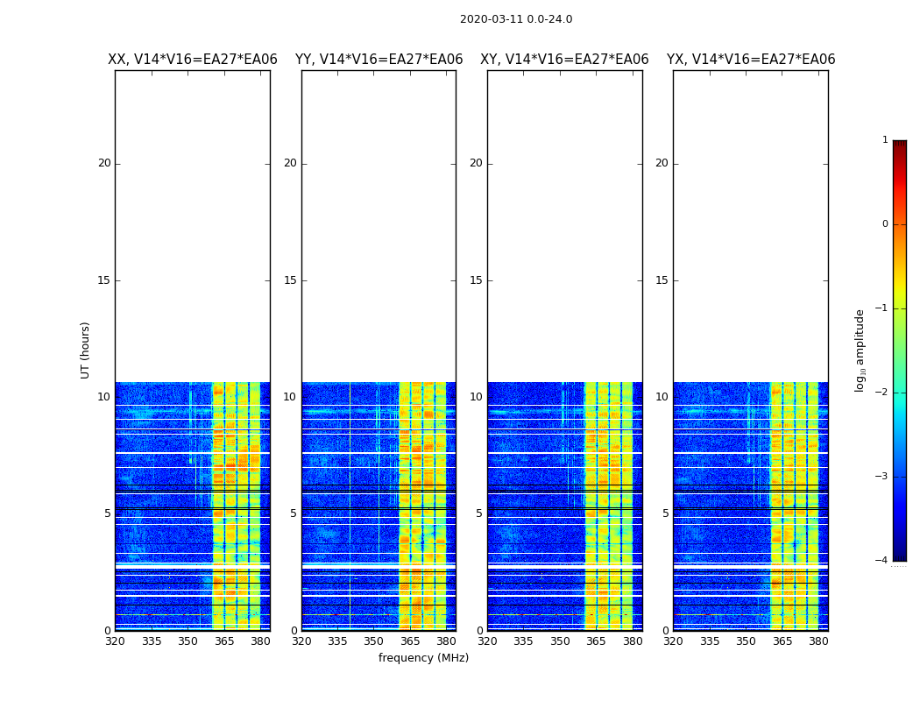Select the YY panel title text
Image resolution: width=920 pixels, height=701 pixels.
pos(379,60)
